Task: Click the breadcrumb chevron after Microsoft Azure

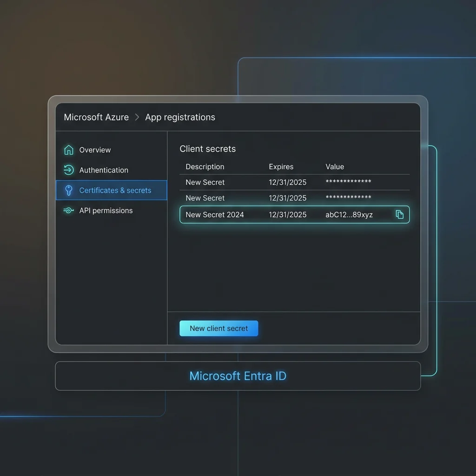Action: [137, 117]
